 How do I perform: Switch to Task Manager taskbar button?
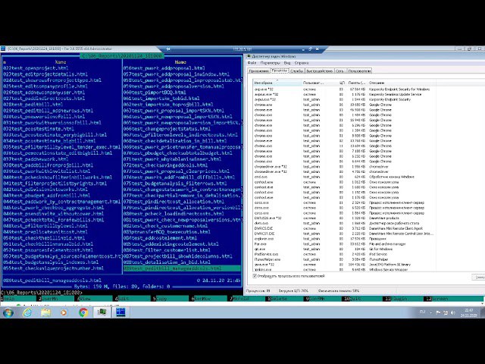[102, 312]
